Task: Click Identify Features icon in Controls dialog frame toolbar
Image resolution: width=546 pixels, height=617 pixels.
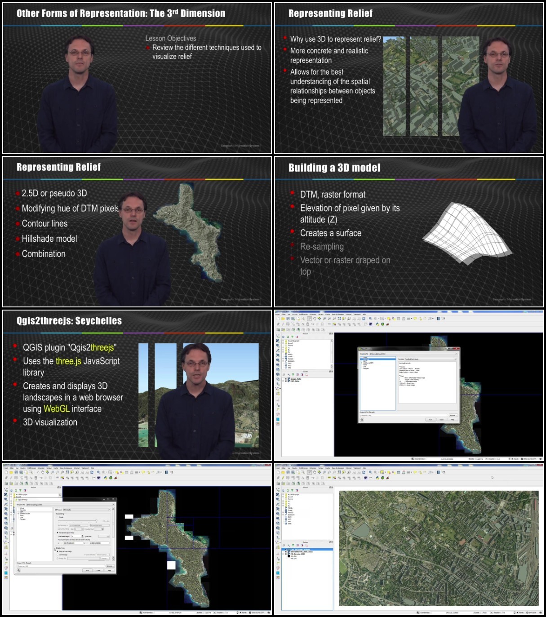Action: tap(370, 319)
